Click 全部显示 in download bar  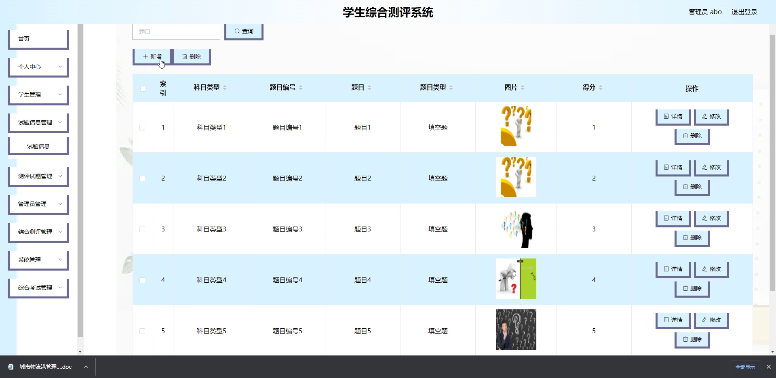pyautogui.click(x=745, y=367)
